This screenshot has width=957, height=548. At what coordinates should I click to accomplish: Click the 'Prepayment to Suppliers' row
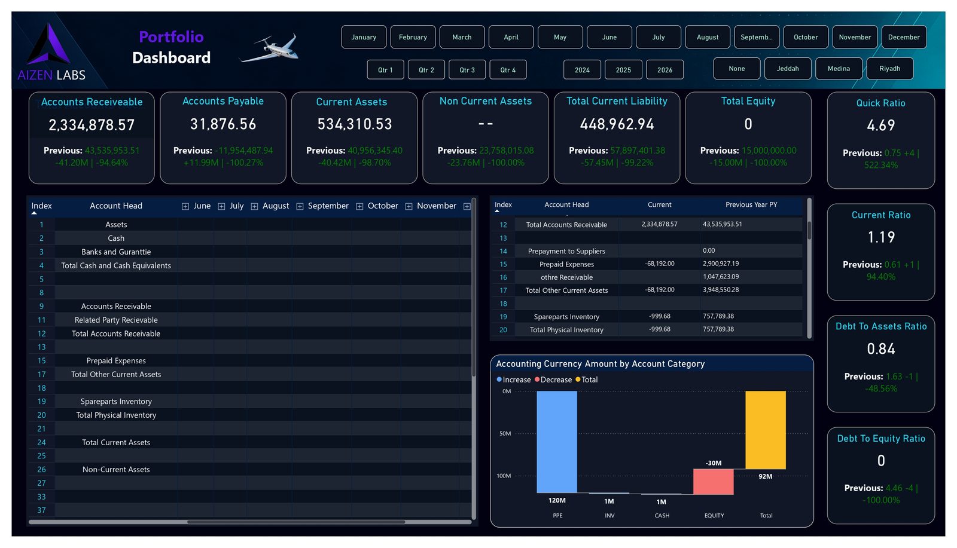point(647,251)
